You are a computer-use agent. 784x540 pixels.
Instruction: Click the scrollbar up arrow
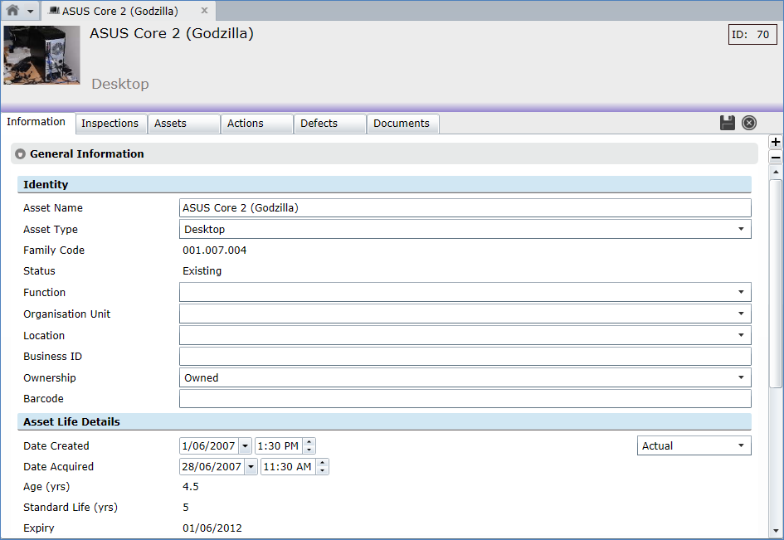tap(776, 172)
